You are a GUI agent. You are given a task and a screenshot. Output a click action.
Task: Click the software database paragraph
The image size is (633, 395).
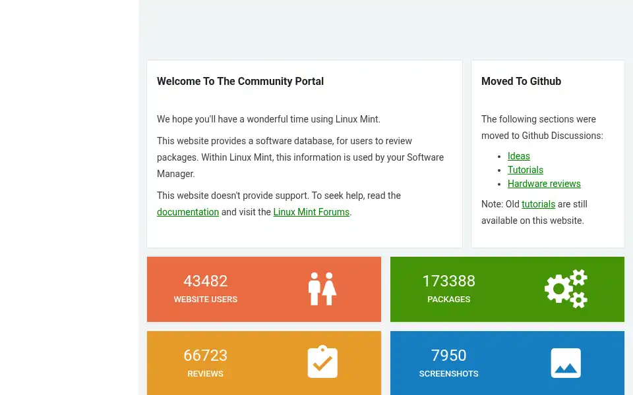click(301, 157)
